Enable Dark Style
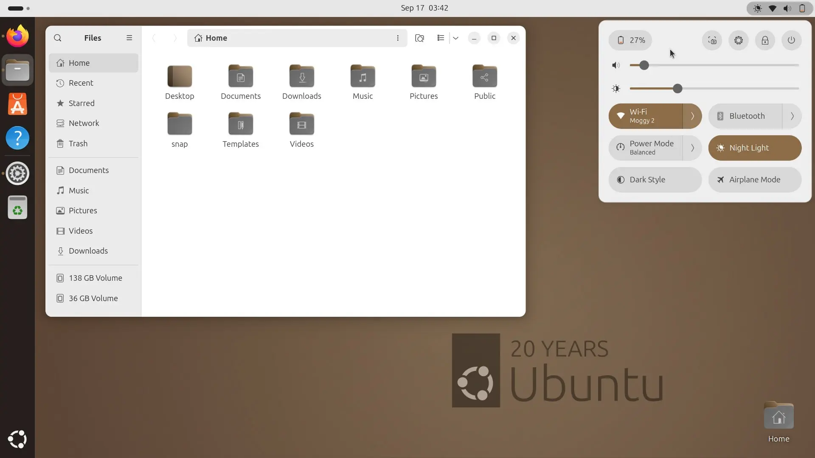 (655, 180)
